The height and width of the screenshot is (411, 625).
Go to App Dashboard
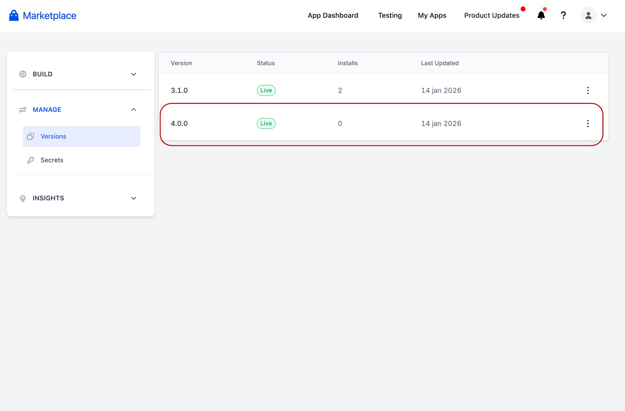coord(333,15)
